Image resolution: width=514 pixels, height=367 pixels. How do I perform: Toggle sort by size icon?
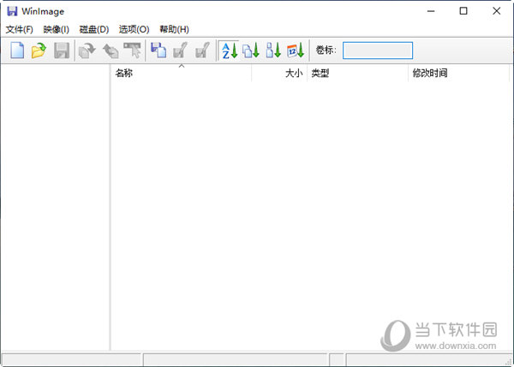273,50
